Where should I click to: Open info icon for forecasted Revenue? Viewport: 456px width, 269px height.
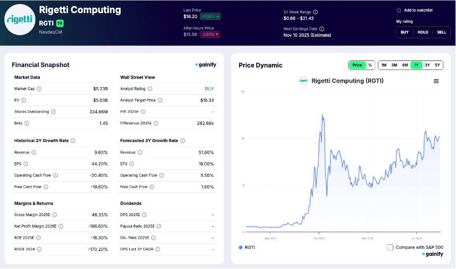[140, 153]
